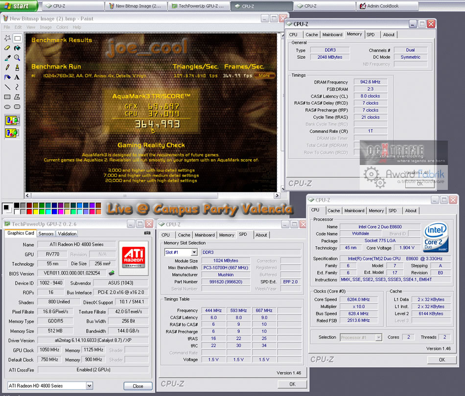Open the Windows Start button
This screenshot has height=396, width=465.
tap(19, 6)
